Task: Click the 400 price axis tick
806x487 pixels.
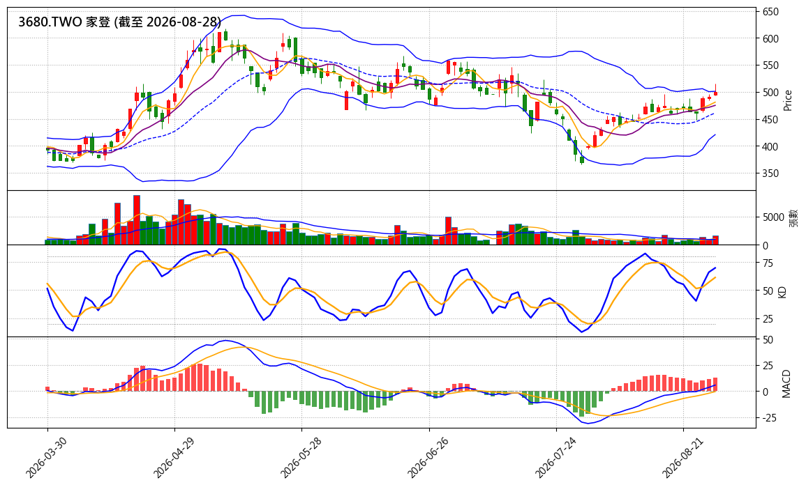Action: [770, 147]
